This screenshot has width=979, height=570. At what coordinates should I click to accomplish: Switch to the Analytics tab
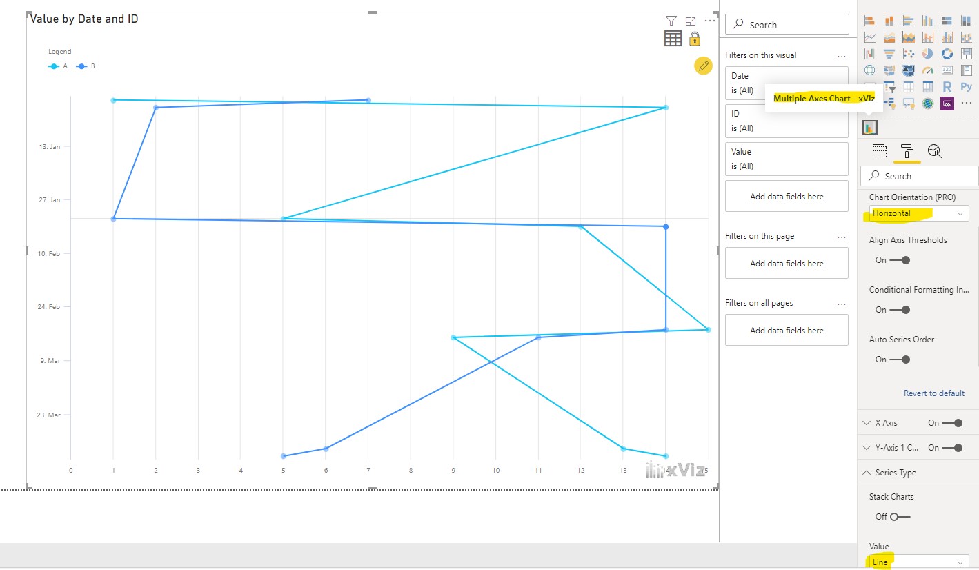point(934,151)
